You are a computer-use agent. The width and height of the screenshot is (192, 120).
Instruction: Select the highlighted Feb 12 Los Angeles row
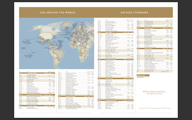[x=37, y=106]
